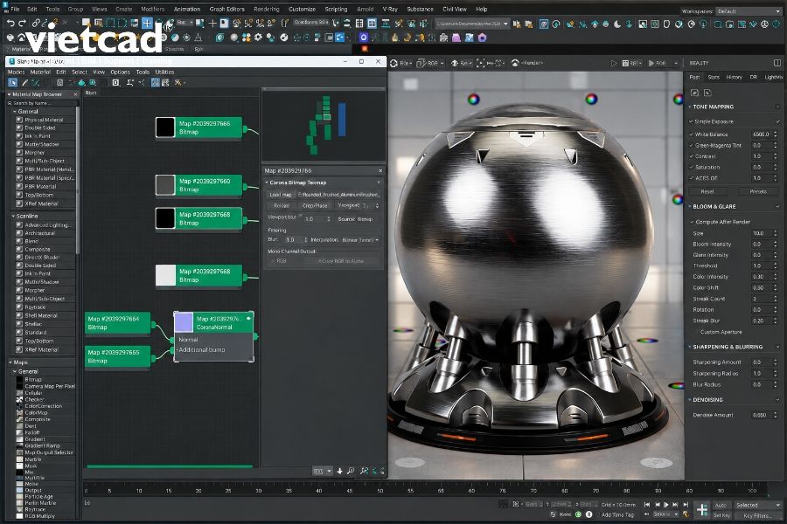The height and width of the screenshot is (524, 787).
Task: Click the Select and Link chain icon
Action: point(36,23)
